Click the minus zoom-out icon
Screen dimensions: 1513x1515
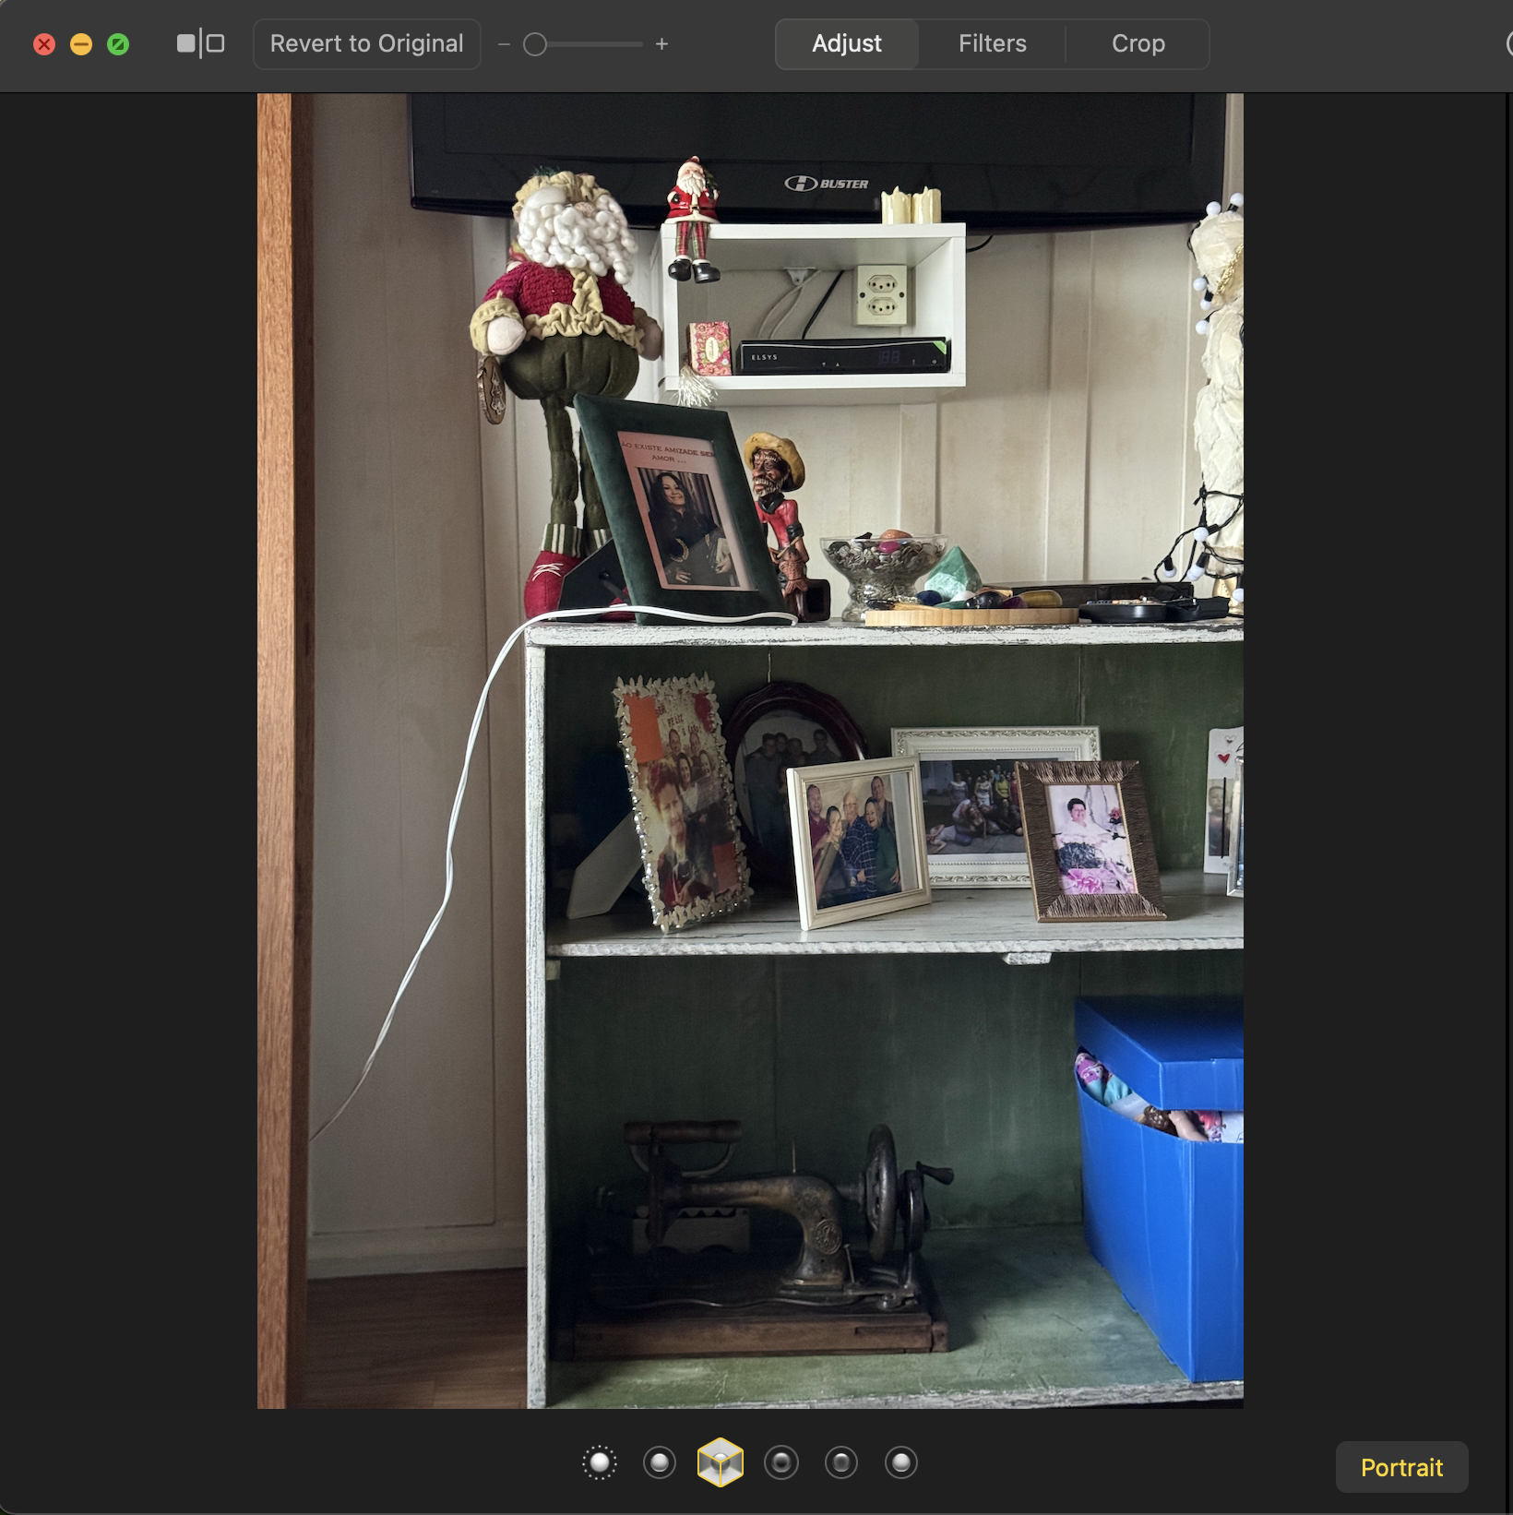pyautogui.click(x=504, y=44)
